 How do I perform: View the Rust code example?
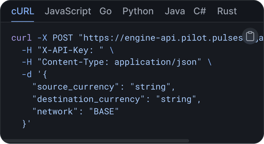(227, 11)
